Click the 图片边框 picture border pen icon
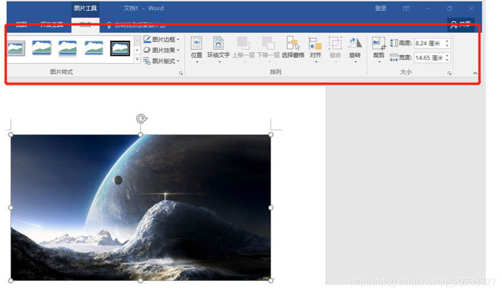 147,40
